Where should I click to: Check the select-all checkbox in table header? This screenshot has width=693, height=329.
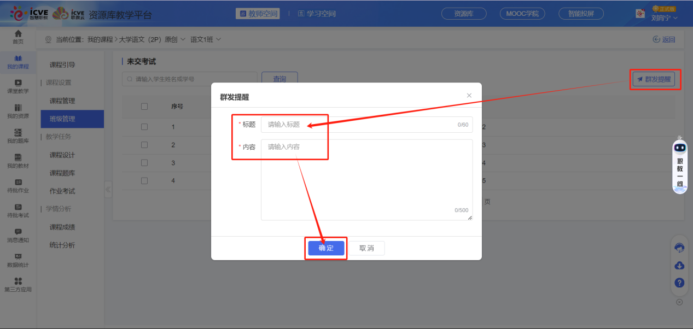(x=144, y=106)
